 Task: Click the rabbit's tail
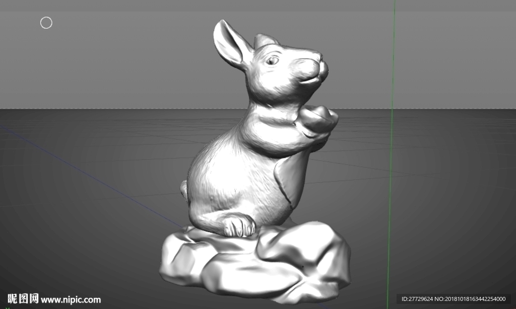(183, 189)
